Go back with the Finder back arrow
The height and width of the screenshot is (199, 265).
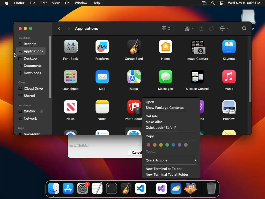click(x=59, y=29)
